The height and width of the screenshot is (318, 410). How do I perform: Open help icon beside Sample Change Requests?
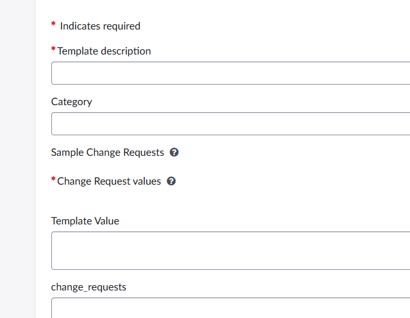(174, 153)
